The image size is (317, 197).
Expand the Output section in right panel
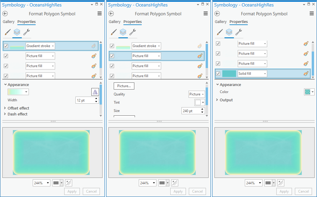click(217, 100)
